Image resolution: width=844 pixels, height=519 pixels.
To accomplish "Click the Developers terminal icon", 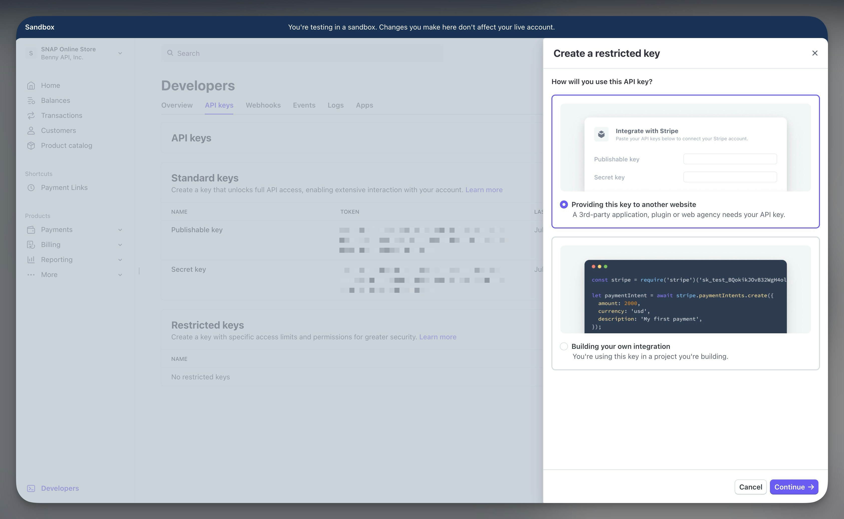I will tap(31, 488).
